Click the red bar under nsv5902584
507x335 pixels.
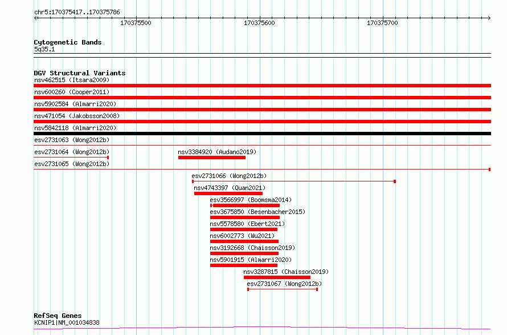click(262, 110)
